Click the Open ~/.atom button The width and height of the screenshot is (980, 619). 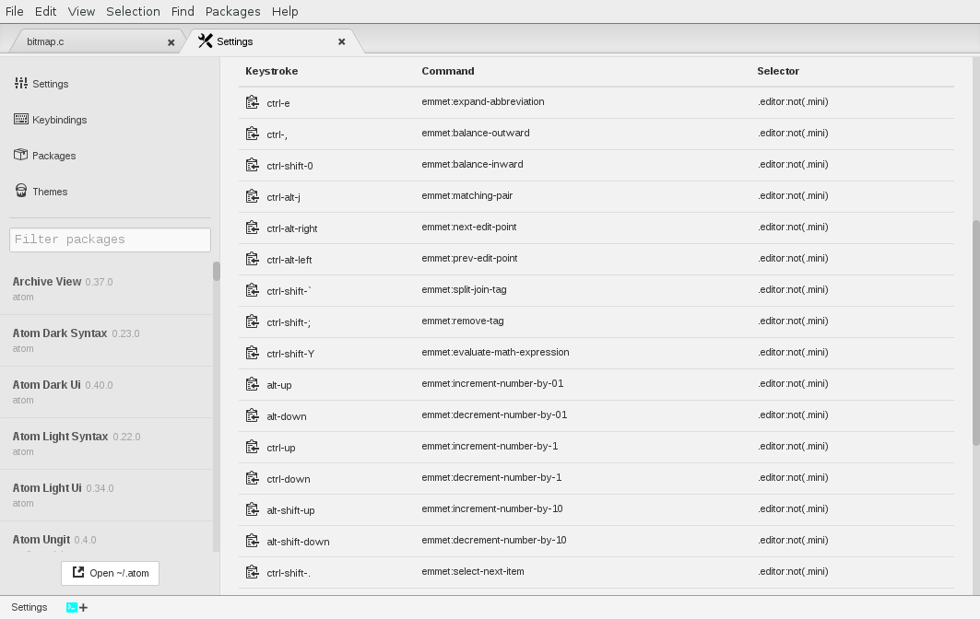[x=110, y=573]
